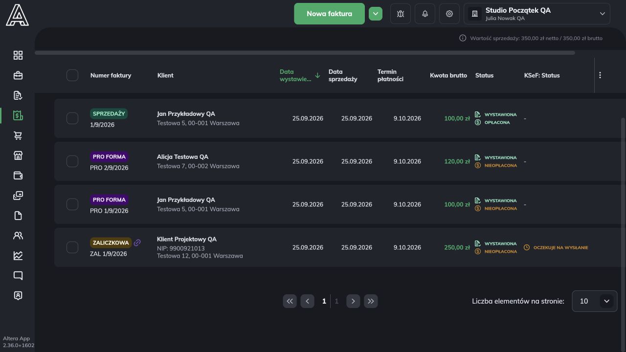Open client Alicja Testowa QA
Screen dimensions: 626x352
click(x=182, y=157)
